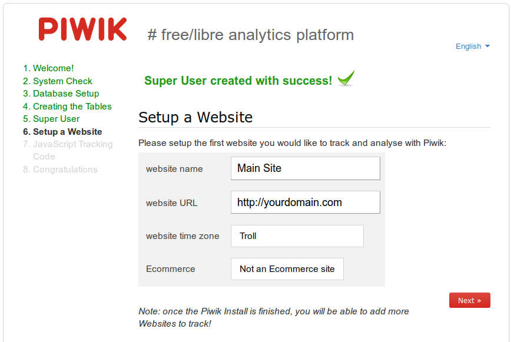
Task: Click the Super User created success message
Action: point(238,81)
